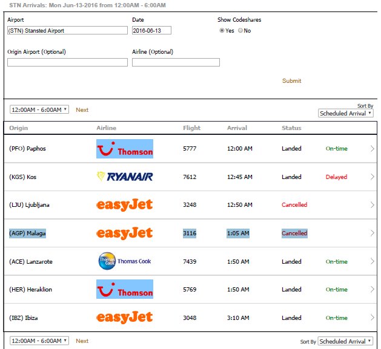Image resolution: width=381 pixels, height=349 pixels.
Task: Click the Status column header
Action: coord(291,128)
